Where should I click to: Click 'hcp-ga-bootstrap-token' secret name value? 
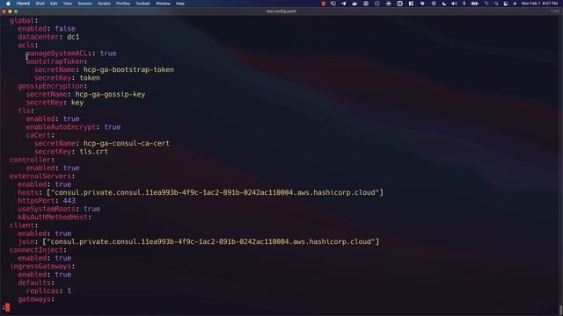(128, 70)
